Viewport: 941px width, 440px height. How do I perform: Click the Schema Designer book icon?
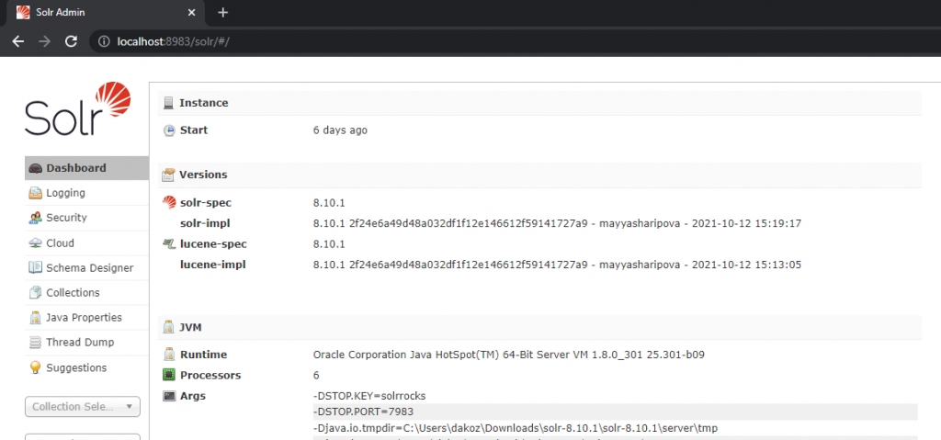click(36, 267)
